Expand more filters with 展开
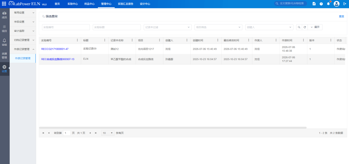 (x=315, y=27)
